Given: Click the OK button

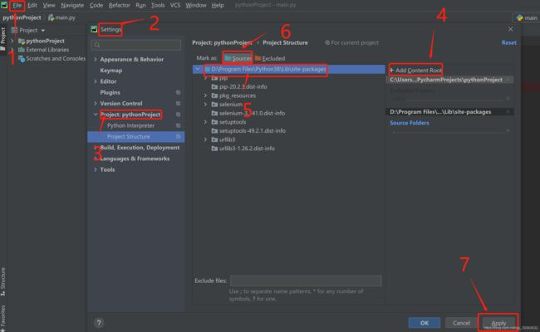Looking at the screenshot, I should pos(425,323).
